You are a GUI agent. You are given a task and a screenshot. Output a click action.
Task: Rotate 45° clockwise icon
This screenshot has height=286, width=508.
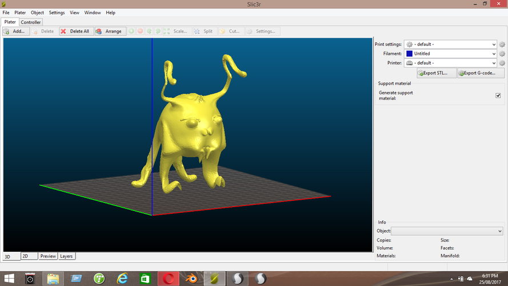[x=158, y=31]
